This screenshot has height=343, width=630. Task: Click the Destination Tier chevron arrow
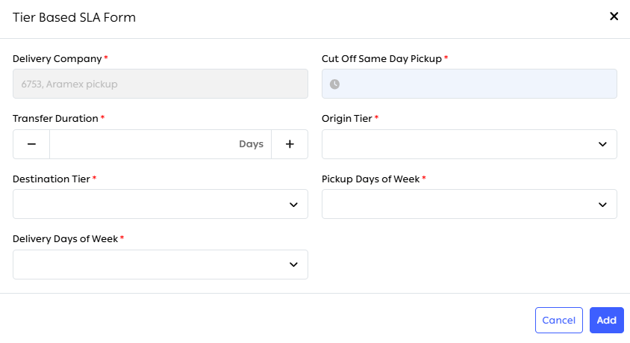tap(293, 205)
